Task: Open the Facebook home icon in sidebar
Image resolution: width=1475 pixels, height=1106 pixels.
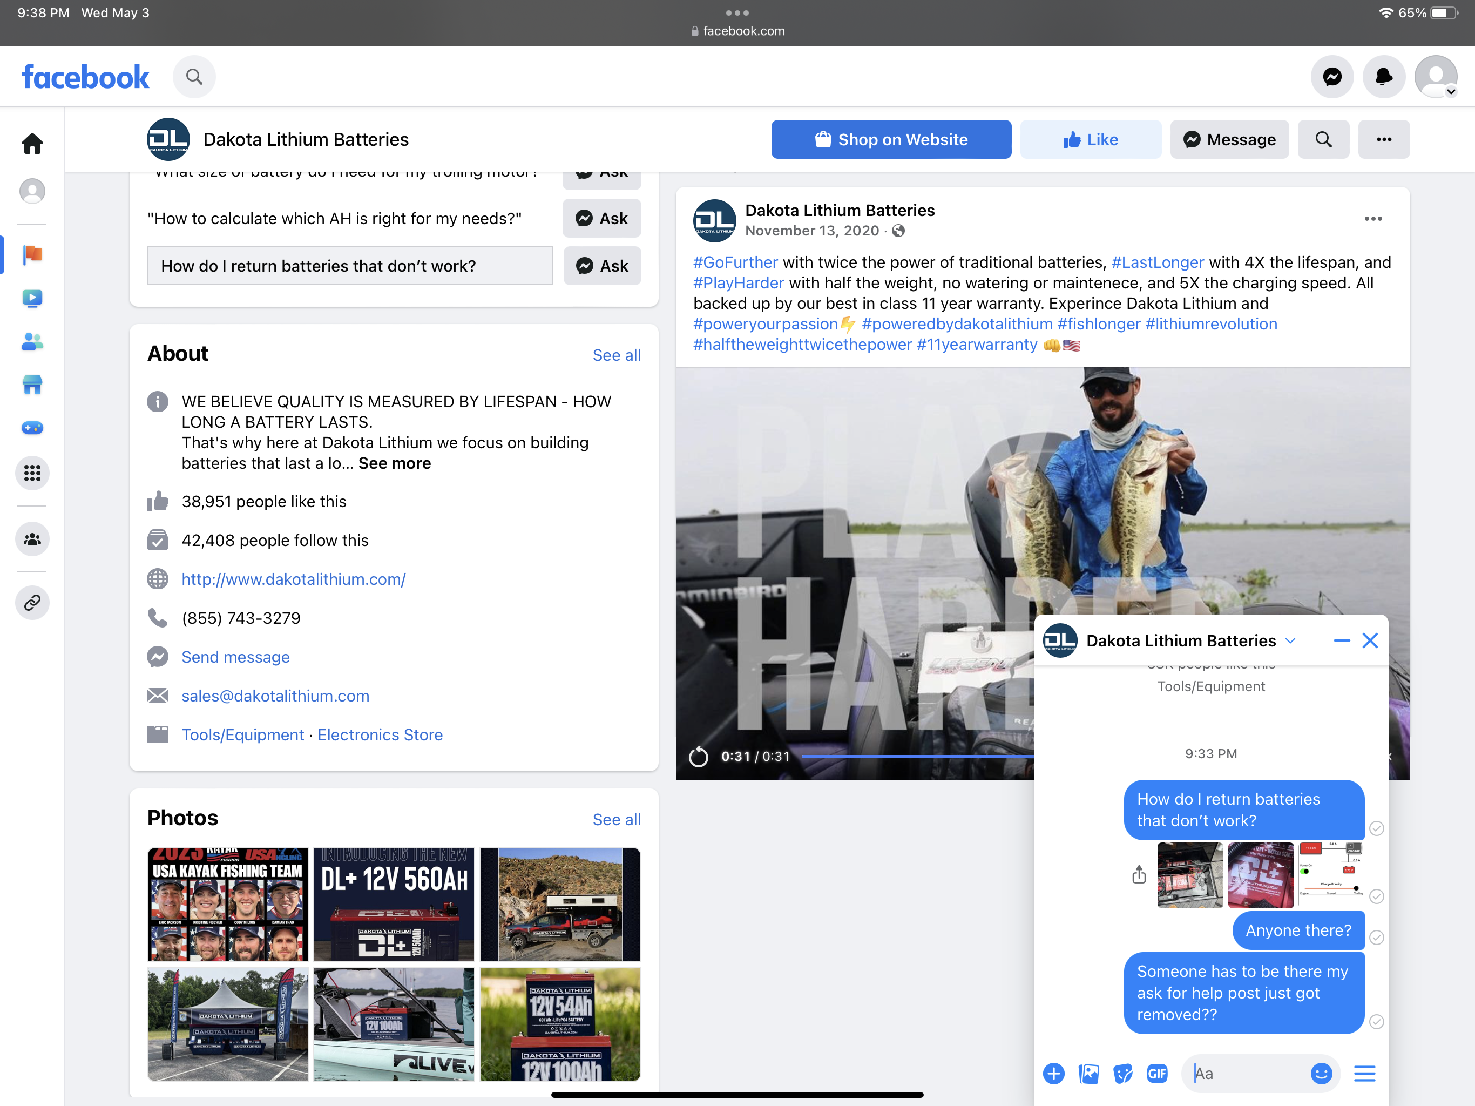Action: pyautogui.click(x=32, y=144)
